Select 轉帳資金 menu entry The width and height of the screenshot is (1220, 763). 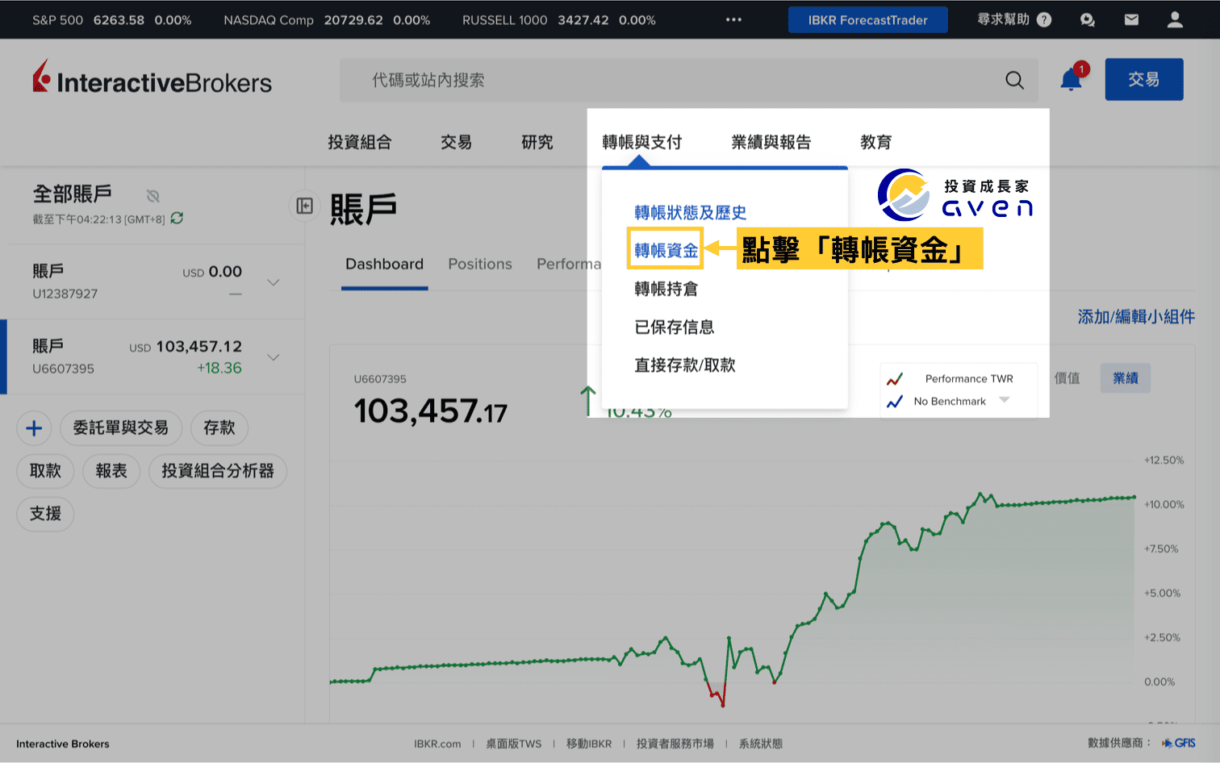[666, 250]
